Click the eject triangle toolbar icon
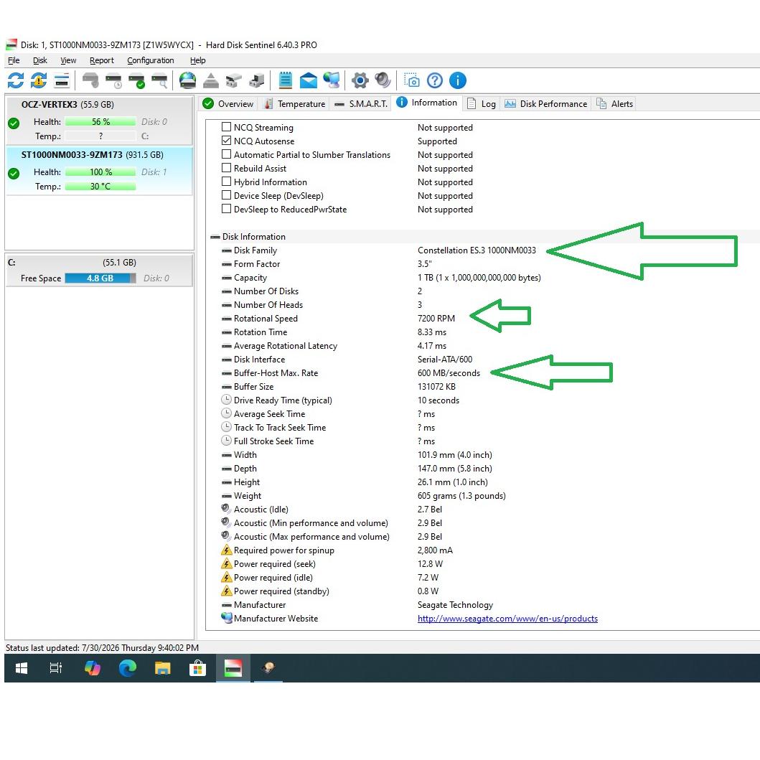Image resolution: width=760 pixels, height=760 pixels. (x=210, y=80)
